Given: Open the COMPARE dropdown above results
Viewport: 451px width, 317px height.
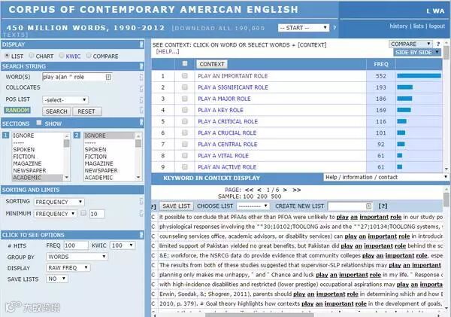Looking at the screenshot, I should (x=410, y=44).
